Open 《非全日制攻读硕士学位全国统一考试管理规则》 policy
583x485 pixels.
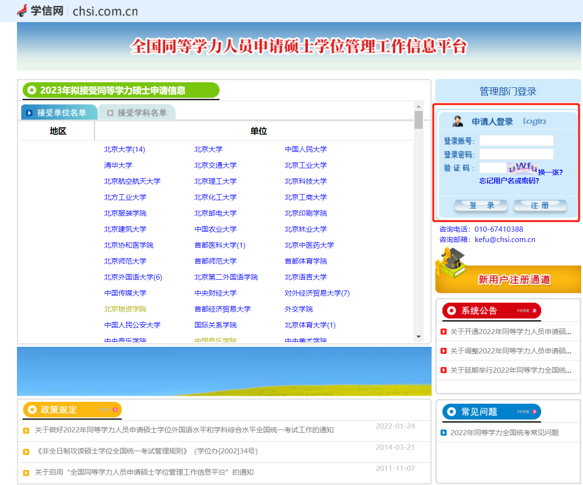point(146,451)
